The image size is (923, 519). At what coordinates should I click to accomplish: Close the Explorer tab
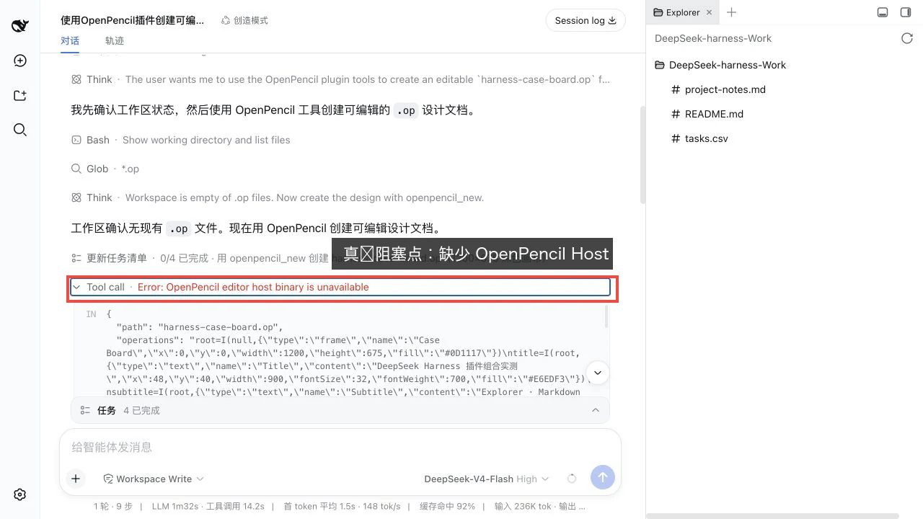point(709,12)
